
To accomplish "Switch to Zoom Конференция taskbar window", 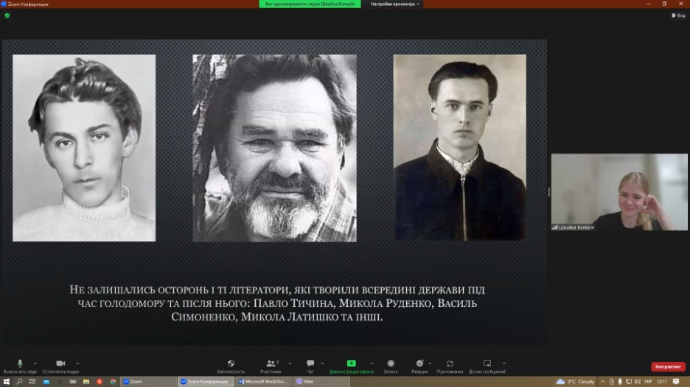I will click(205, 382).
